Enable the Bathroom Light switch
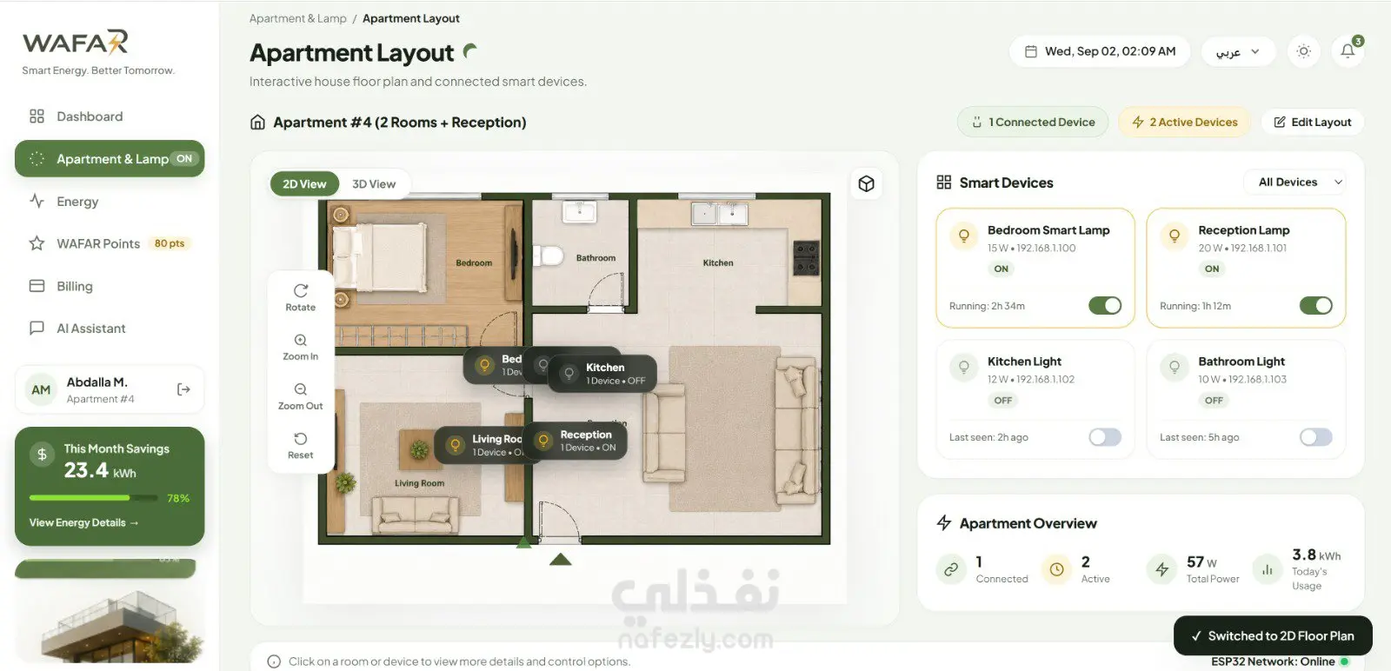 pyautogui.click(x=1315, y=437)
